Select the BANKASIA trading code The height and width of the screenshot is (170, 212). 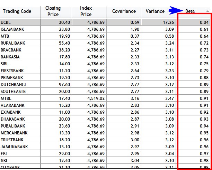tap(10, 57)
